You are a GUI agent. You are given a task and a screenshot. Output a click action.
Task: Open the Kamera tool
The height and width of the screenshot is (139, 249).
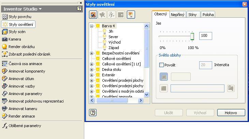click(x=11, y=39)
